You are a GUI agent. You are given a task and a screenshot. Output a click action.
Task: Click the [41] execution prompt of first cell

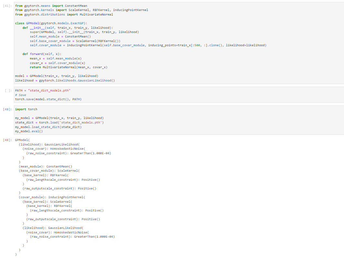pyautogui.click(x=9, y=6)
